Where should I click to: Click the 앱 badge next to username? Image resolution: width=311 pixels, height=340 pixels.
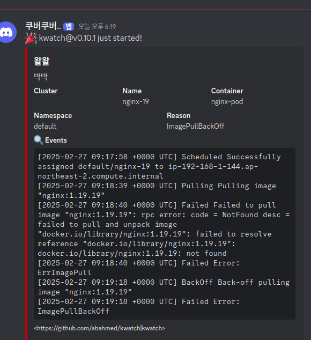click(x=69, y=26)
